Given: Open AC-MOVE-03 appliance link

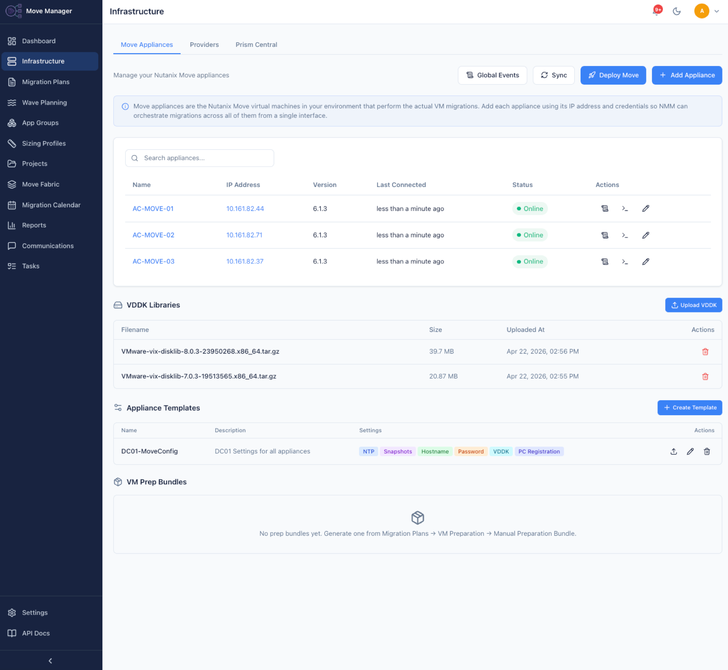Looking at the screenshot, I should point(153,262).
